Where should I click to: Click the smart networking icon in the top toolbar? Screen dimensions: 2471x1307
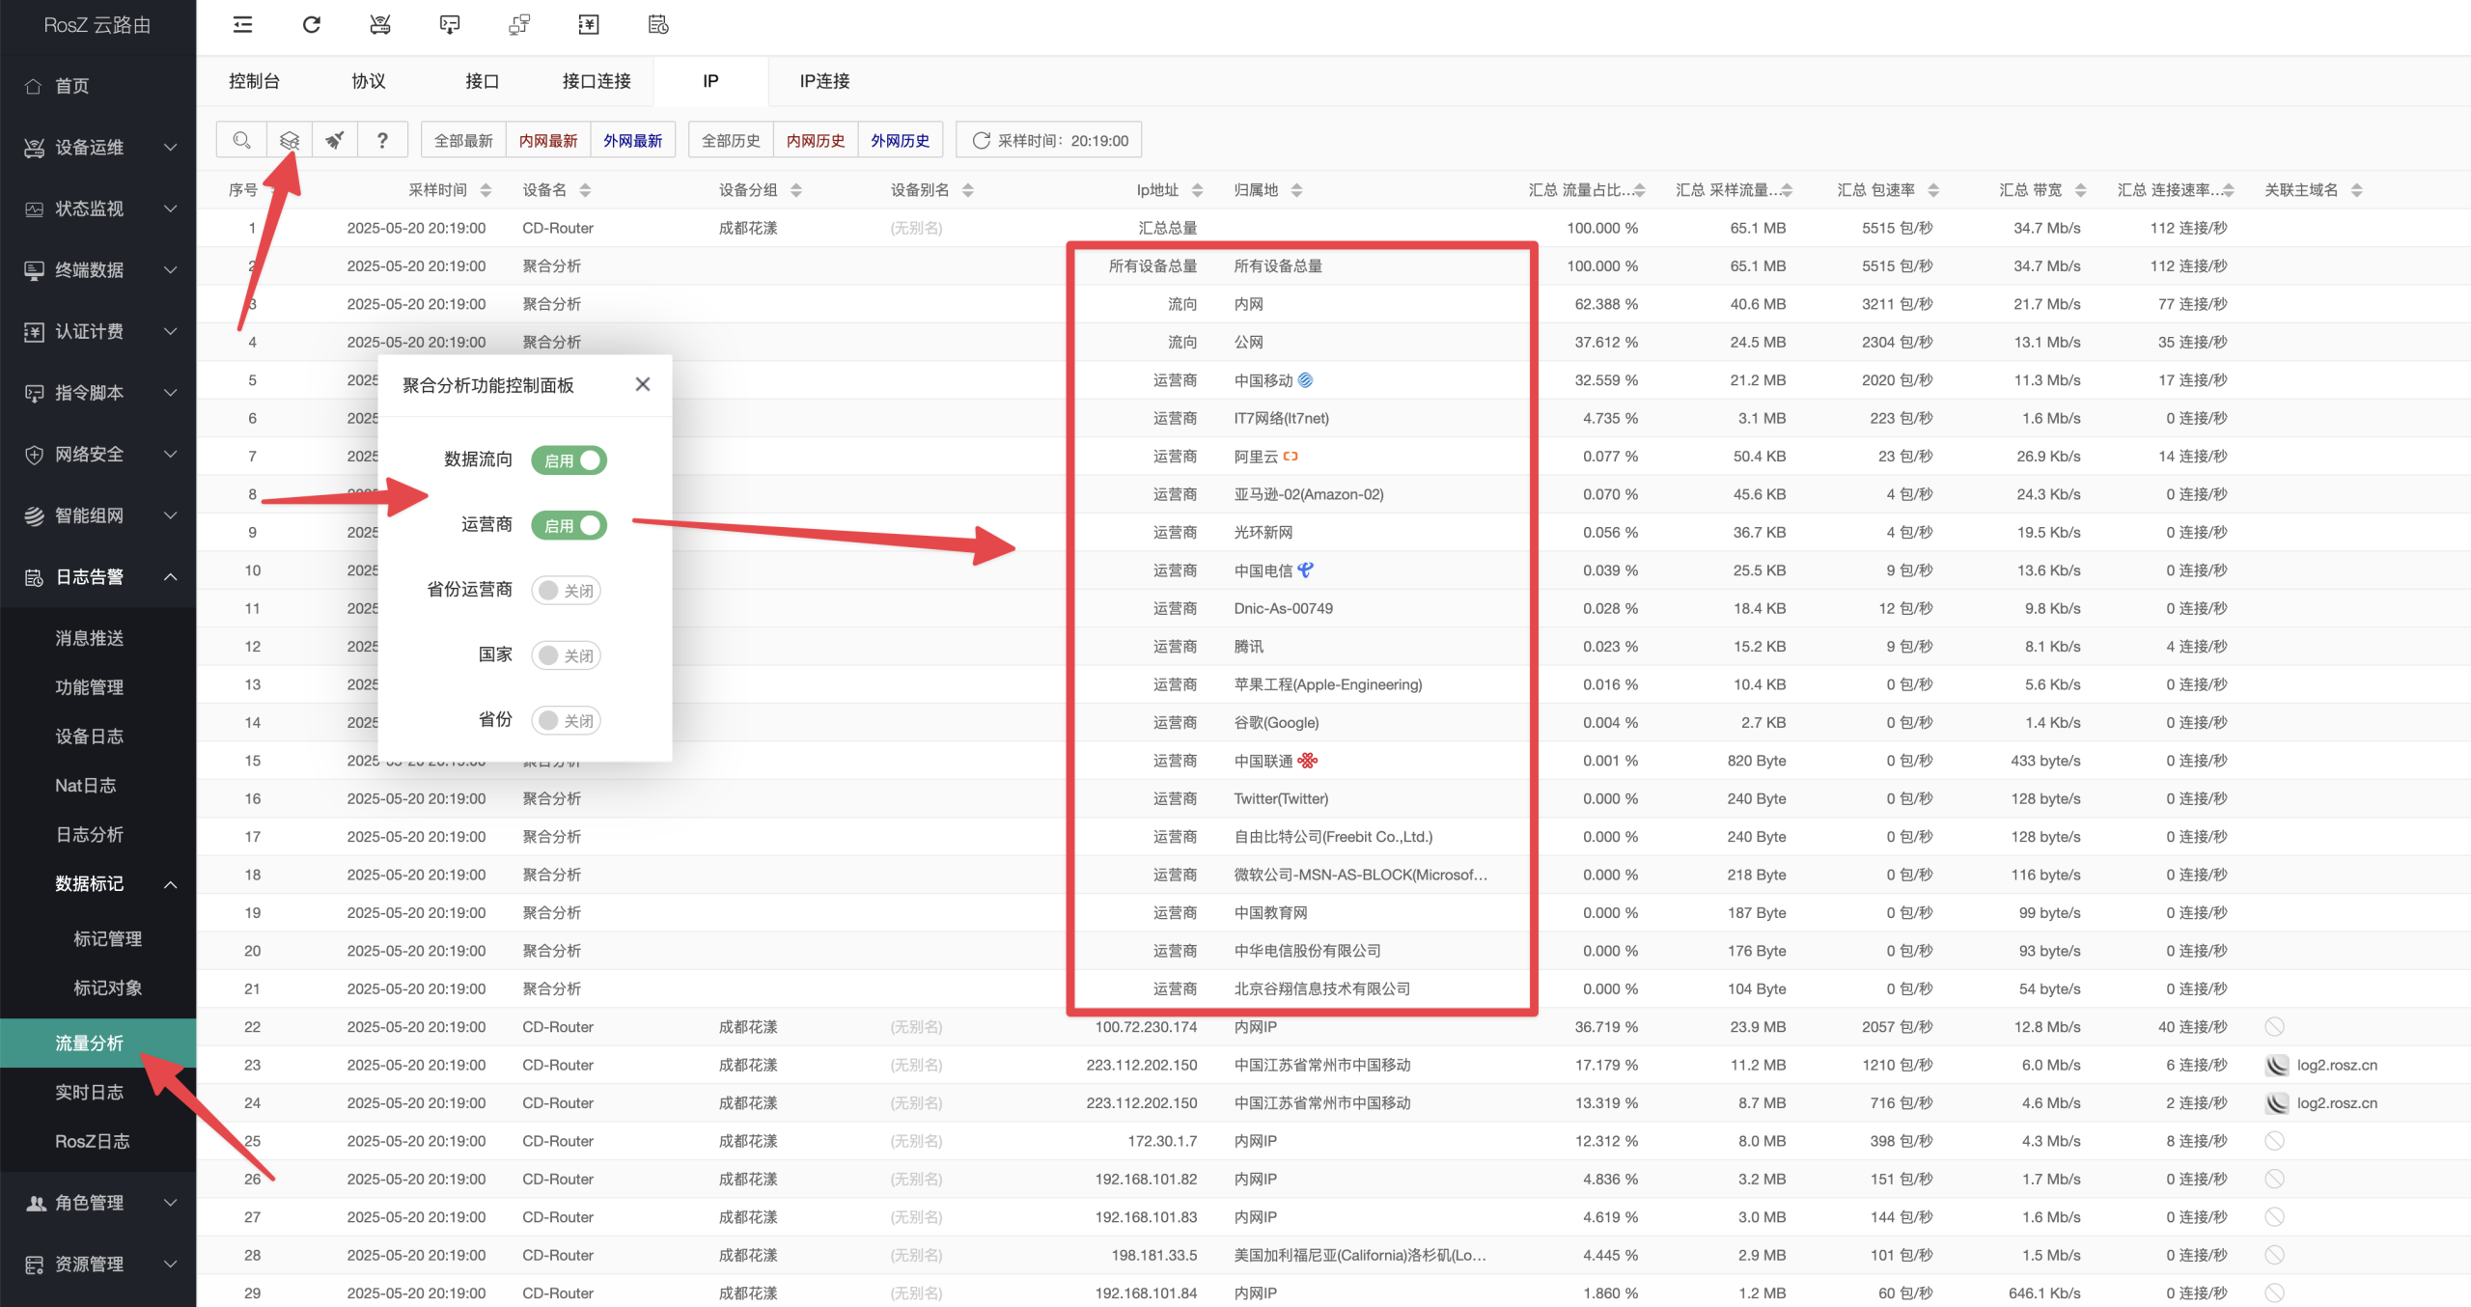coord(519,25)
